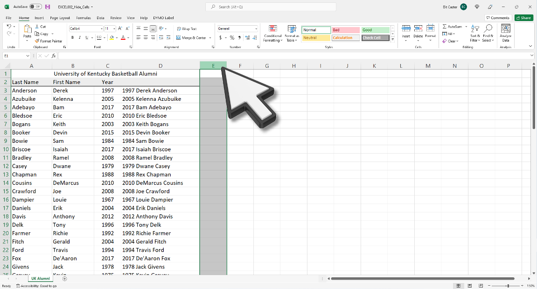The image size is (537, 289).
Task: Open the DYMO Label tab
Action: [163, 18]
